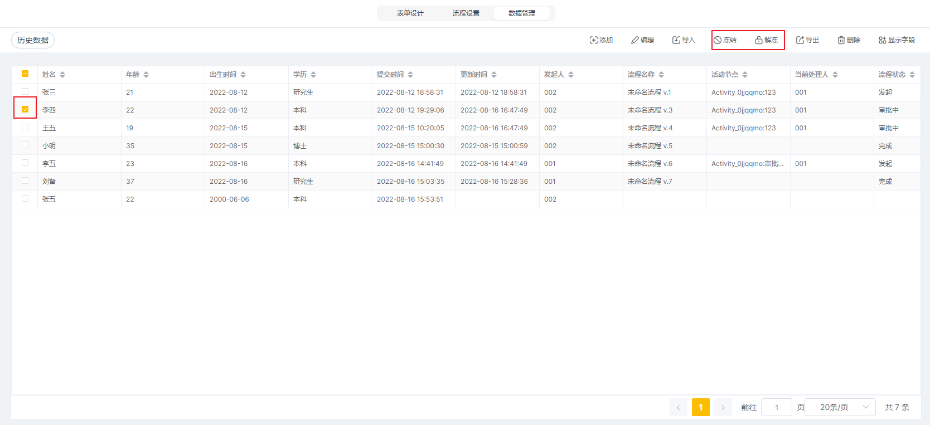This screenshot has height=425, width=930.
Task: Check the row checkbox for 李五
Action: tap(25, 163)
